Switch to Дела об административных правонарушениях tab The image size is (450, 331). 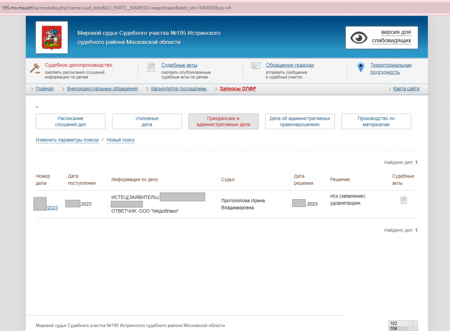pos(300,121)
